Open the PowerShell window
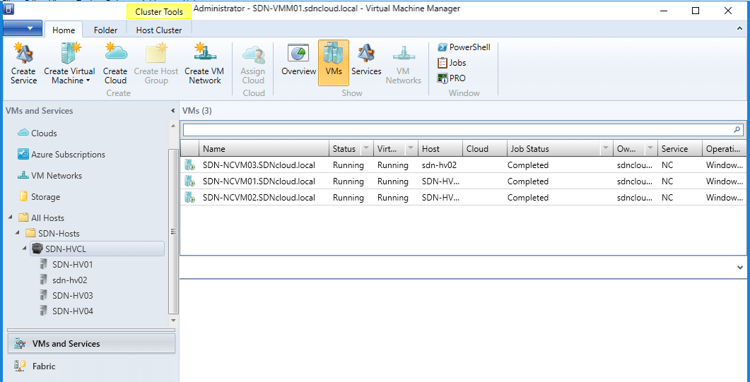 464,47
